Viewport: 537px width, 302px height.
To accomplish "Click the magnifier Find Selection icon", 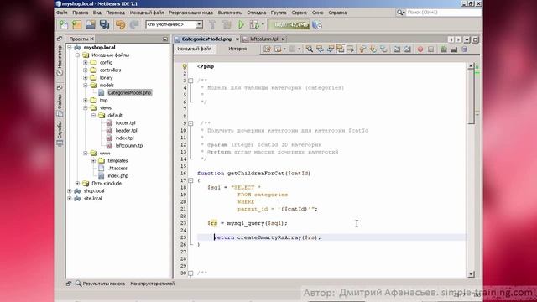I will point(310,49).
